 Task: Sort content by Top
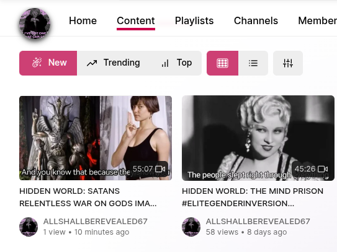(176, 63)
